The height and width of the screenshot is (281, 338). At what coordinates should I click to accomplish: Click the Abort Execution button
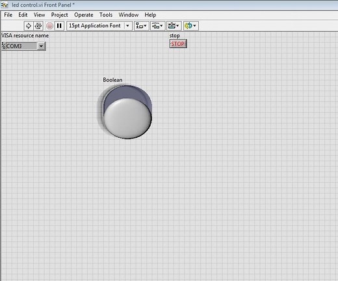[x=49, y=26]
